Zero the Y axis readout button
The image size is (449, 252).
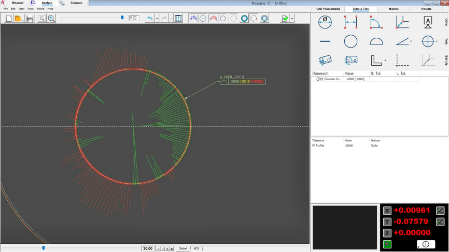pos(387,221)
